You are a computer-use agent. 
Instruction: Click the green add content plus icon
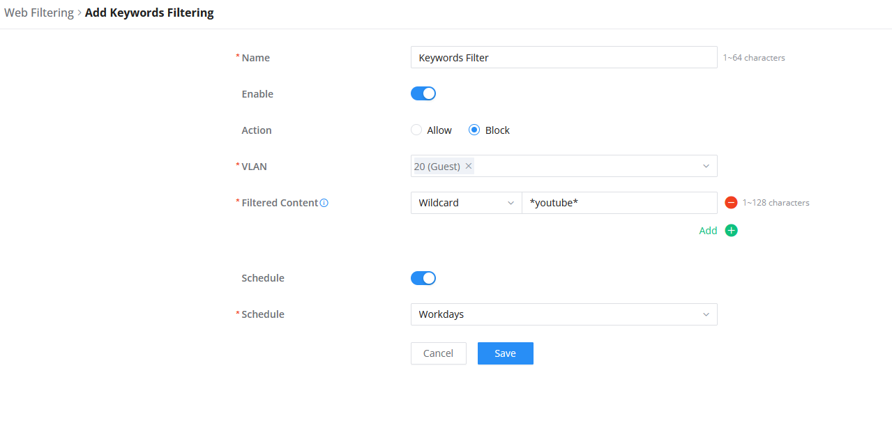[731, 231]
